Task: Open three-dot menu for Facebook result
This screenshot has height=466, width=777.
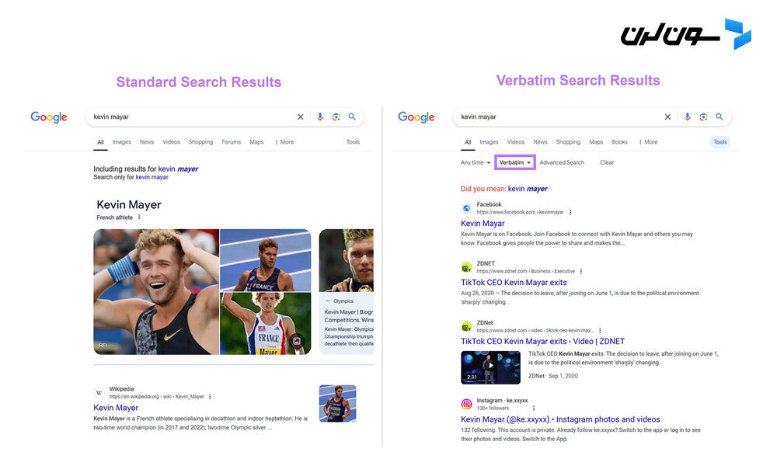Action: (x=570, y=212)
